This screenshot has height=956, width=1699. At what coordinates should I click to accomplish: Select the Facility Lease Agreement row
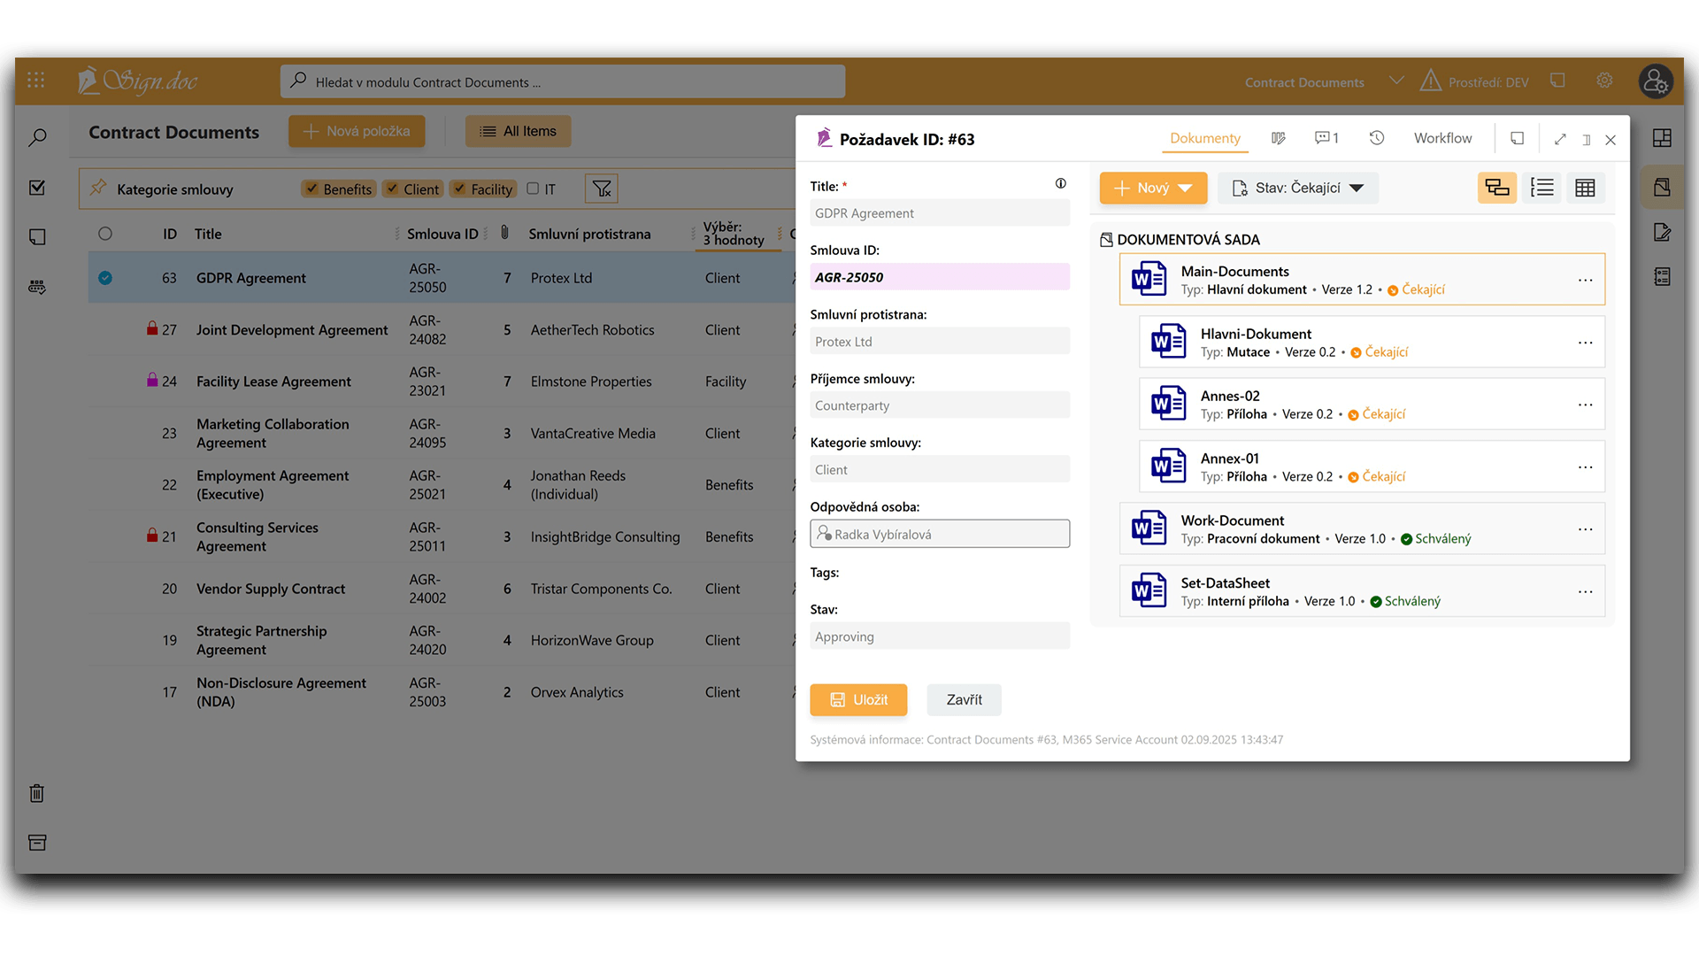(442, 382)
